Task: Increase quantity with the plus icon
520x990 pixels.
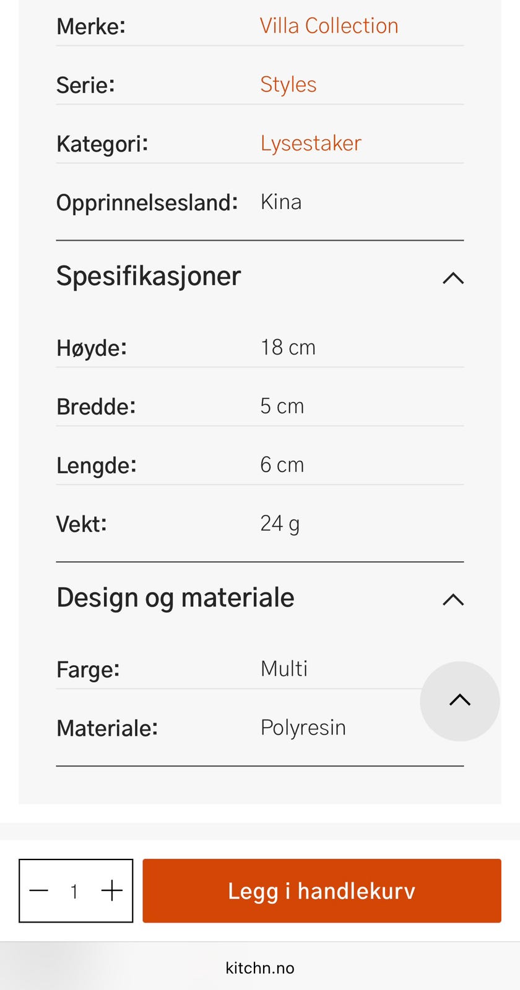Action: pos(112,890)
